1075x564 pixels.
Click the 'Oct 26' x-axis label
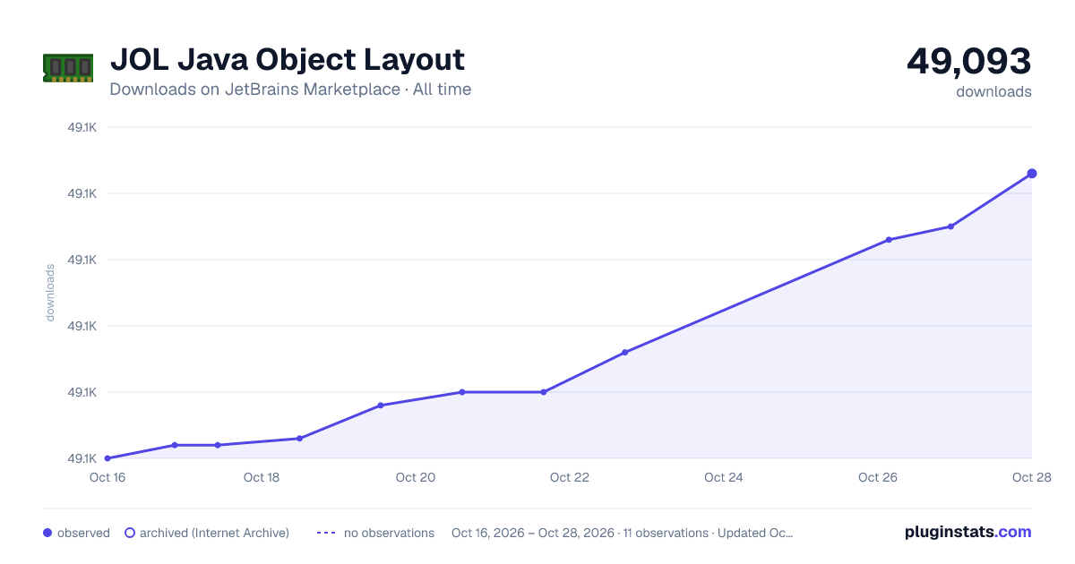pyautogui.click(x=878, y=477)
